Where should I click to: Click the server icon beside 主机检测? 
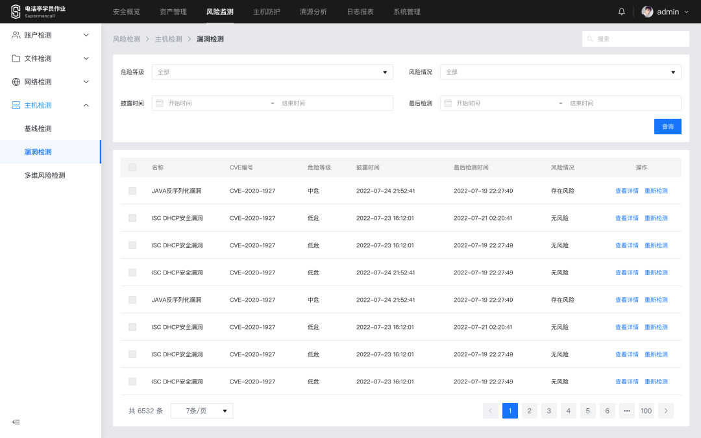pyautogui.click(x=16, y=105)
